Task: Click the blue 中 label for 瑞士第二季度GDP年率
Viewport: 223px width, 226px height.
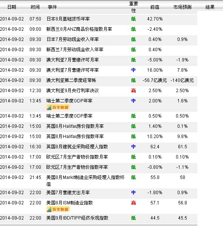Action: pos(133,101)
